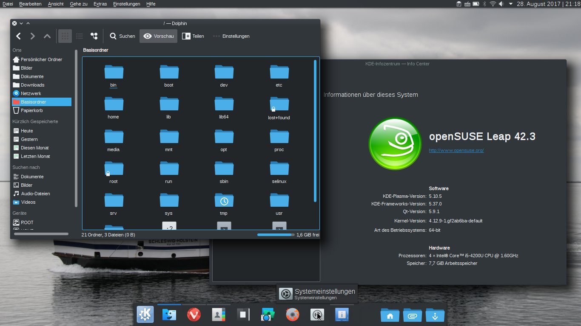Open the KDE application launcher in dock
Viewport: 581px width, 326px height.
145,315
